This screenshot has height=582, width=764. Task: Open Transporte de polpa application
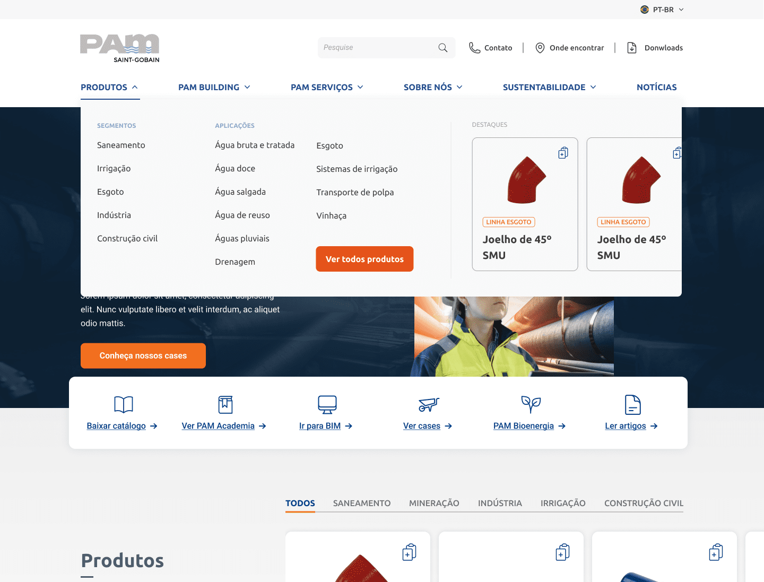[x=355, y=192]
